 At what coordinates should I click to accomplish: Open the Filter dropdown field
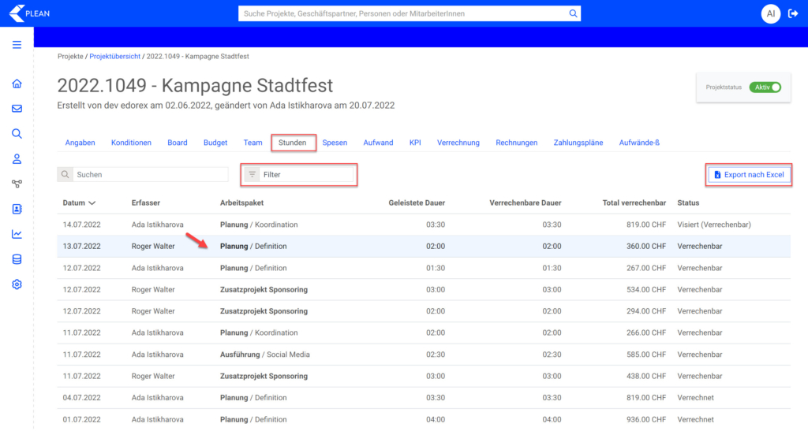click(299, 175)
